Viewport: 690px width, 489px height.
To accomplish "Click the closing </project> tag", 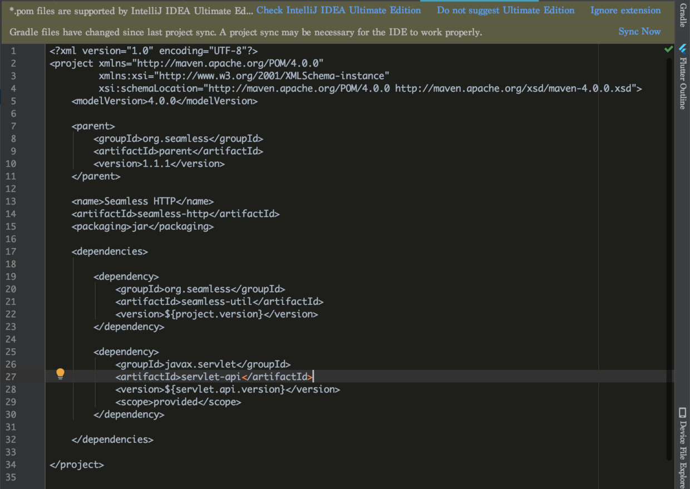I will (77, 465).
